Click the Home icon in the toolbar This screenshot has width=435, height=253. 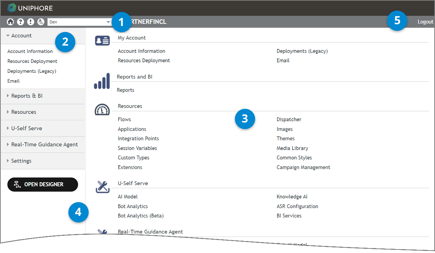(x=11, y=22)
